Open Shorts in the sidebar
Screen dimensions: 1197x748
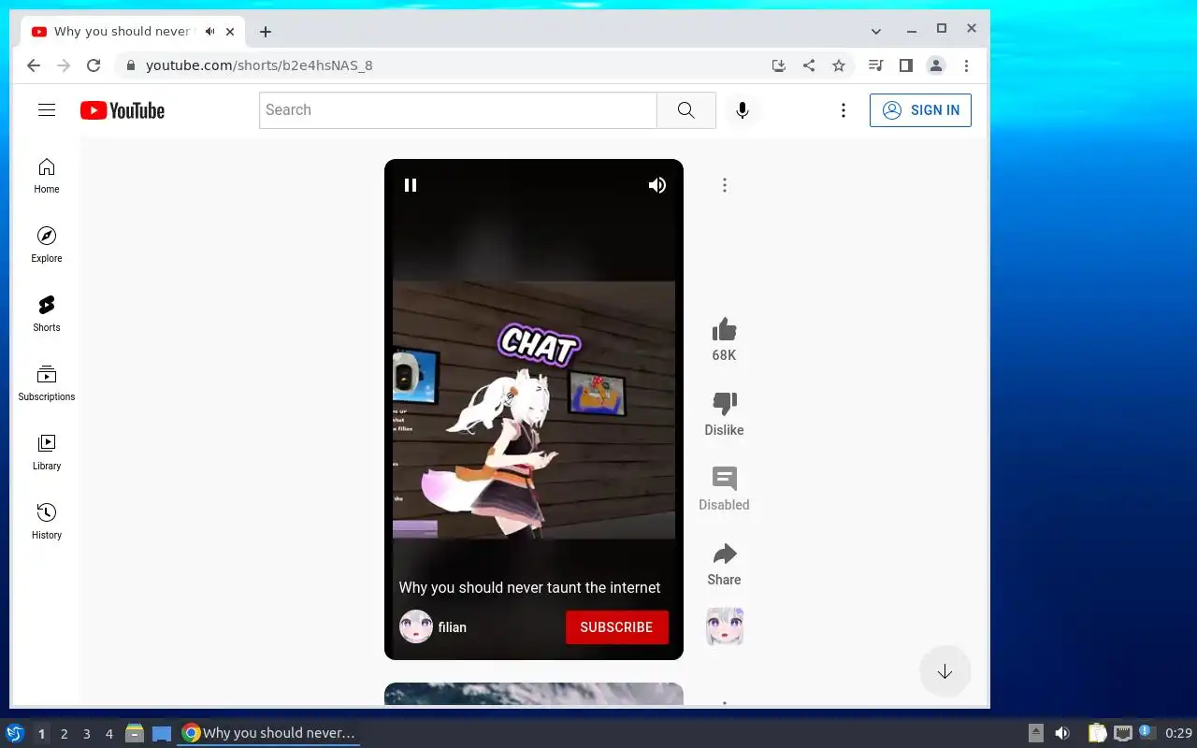(47, 314)
